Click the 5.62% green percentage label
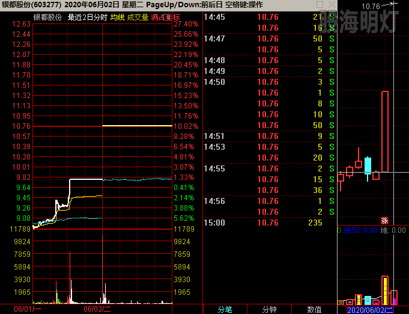This screenshot has width=409, height=314. 184,218
